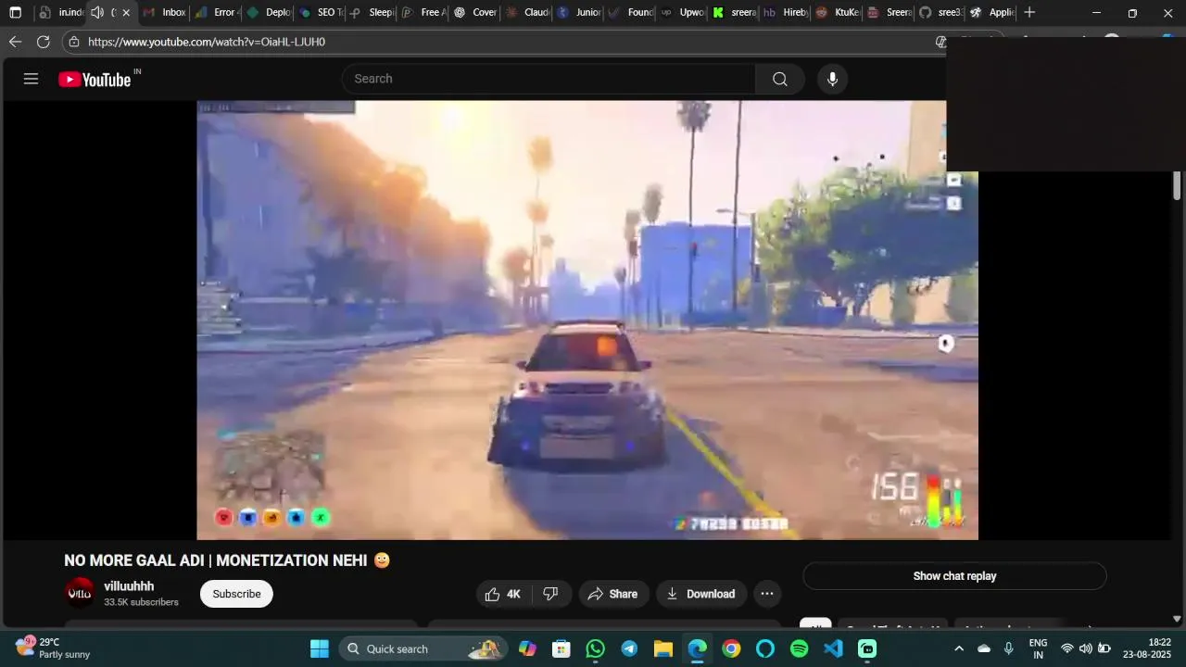
Task: Open Copilot from the taskbar
Action: 527,648
